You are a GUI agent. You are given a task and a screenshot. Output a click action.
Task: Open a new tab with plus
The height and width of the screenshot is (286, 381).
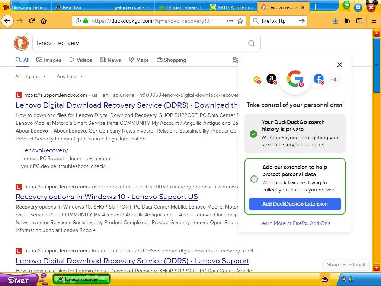click(316, 7)
